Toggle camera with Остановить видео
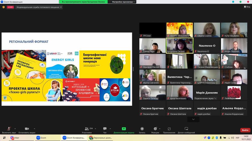 [x=27, y=130]
